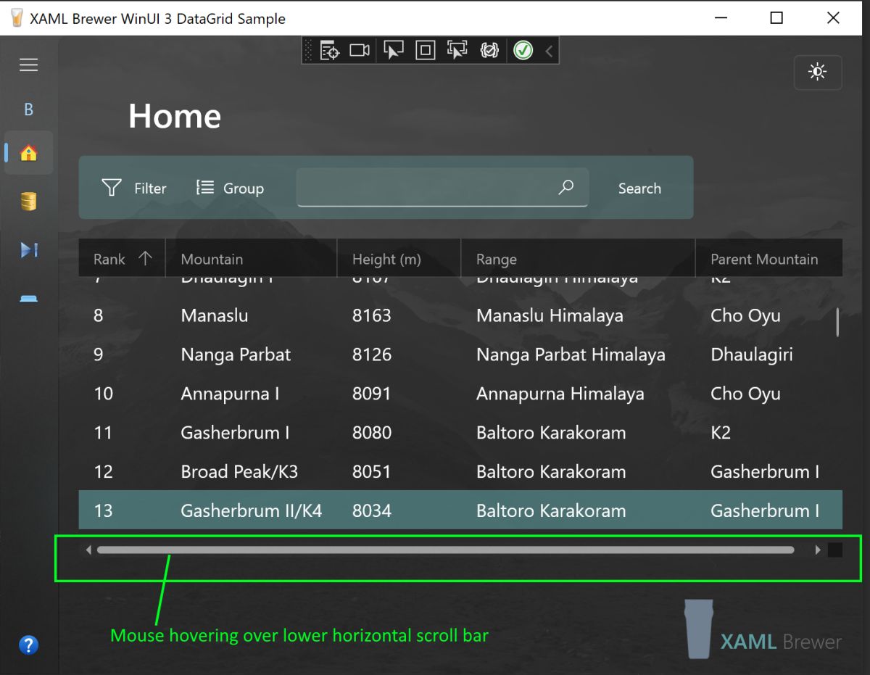870x675 pixels.
Task: Open the Group options
Action: click(230, 188)
